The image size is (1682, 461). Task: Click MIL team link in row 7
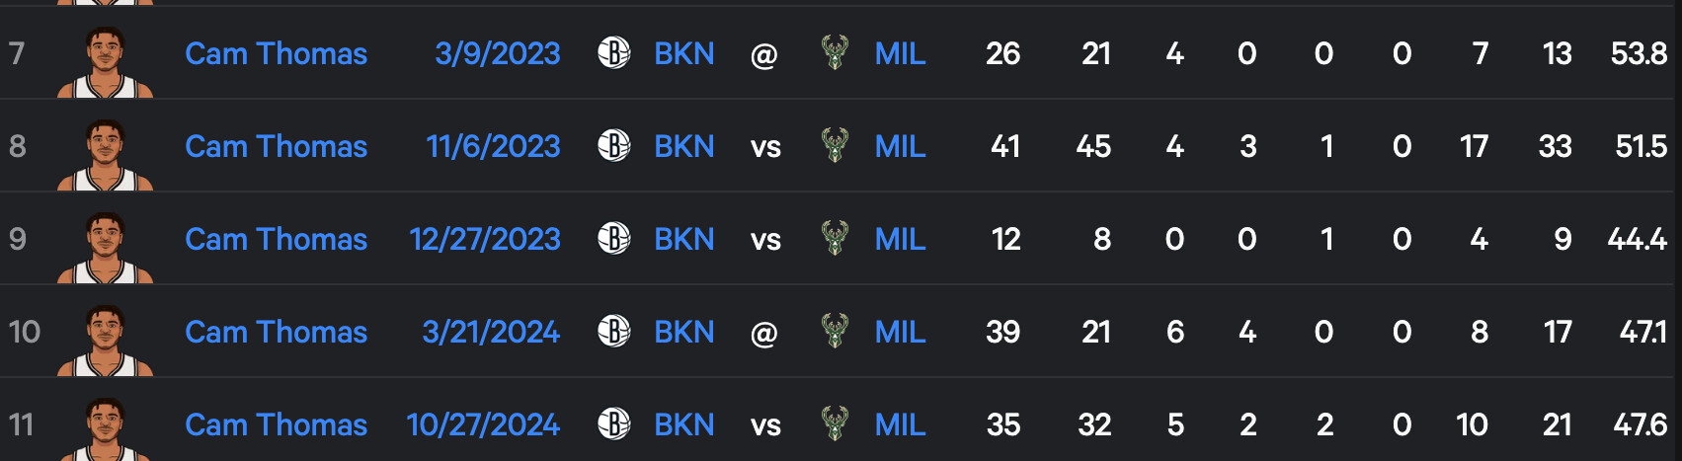point(900,53)
